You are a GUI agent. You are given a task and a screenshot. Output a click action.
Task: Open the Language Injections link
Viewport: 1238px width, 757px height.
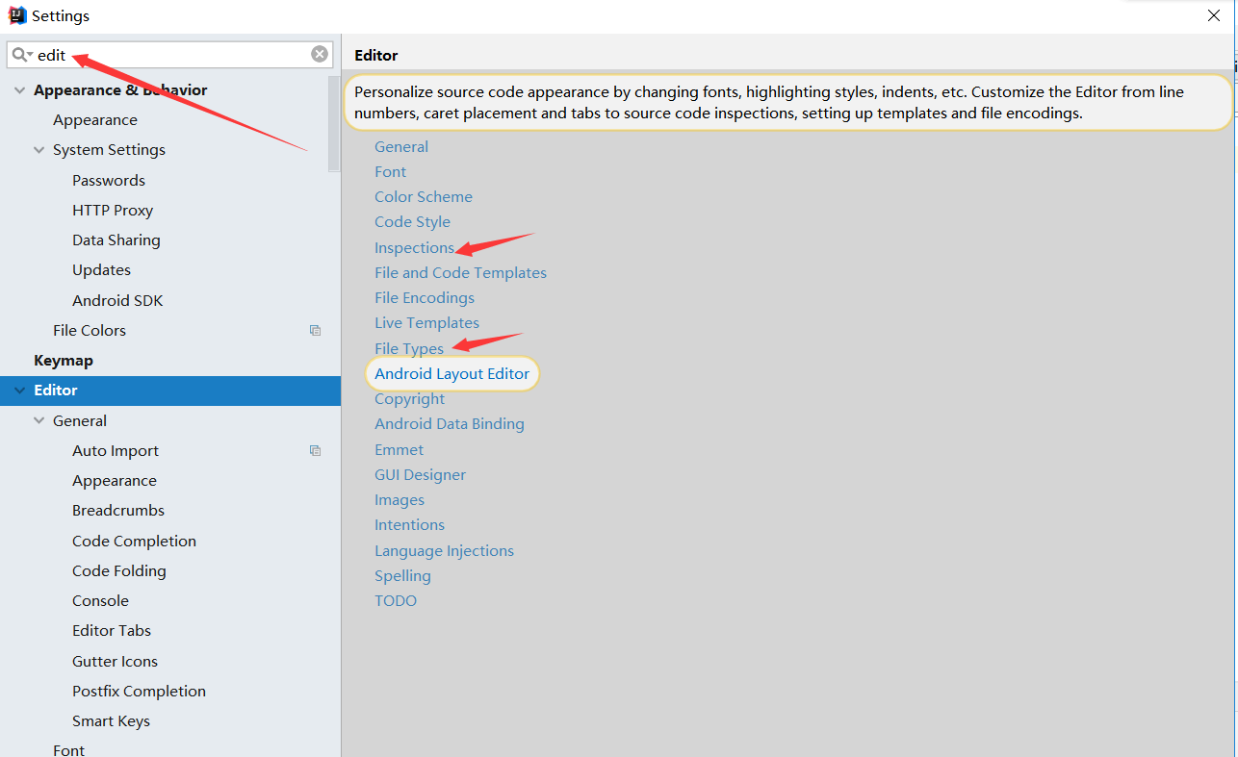(x=444, y=551)
